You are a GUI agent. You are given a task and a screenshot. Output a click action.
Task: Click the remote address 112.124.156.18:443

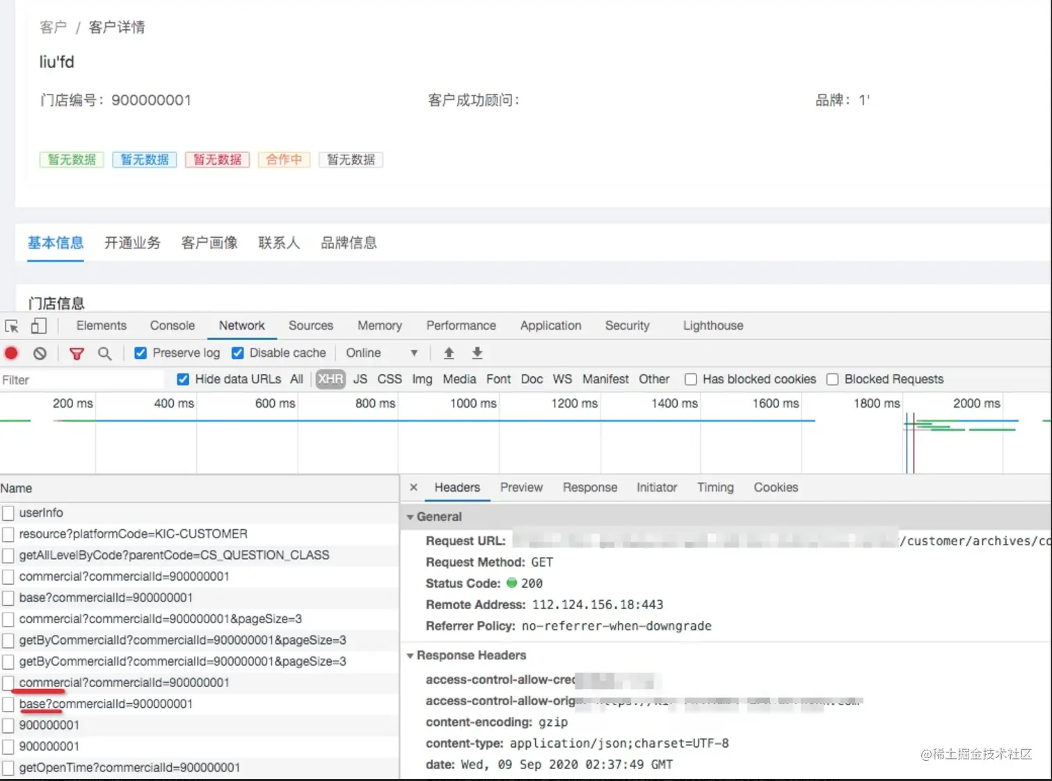coord(598,605)
